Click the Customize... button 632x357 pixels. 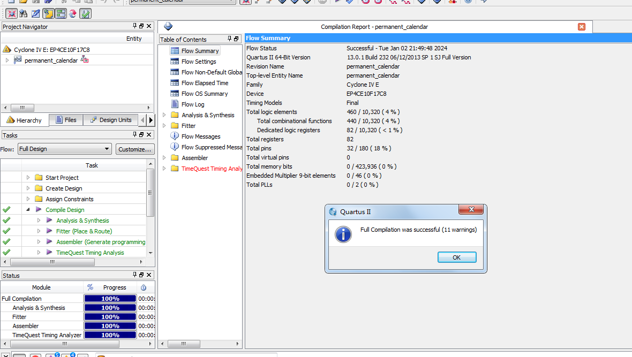(x=135, y=149)
